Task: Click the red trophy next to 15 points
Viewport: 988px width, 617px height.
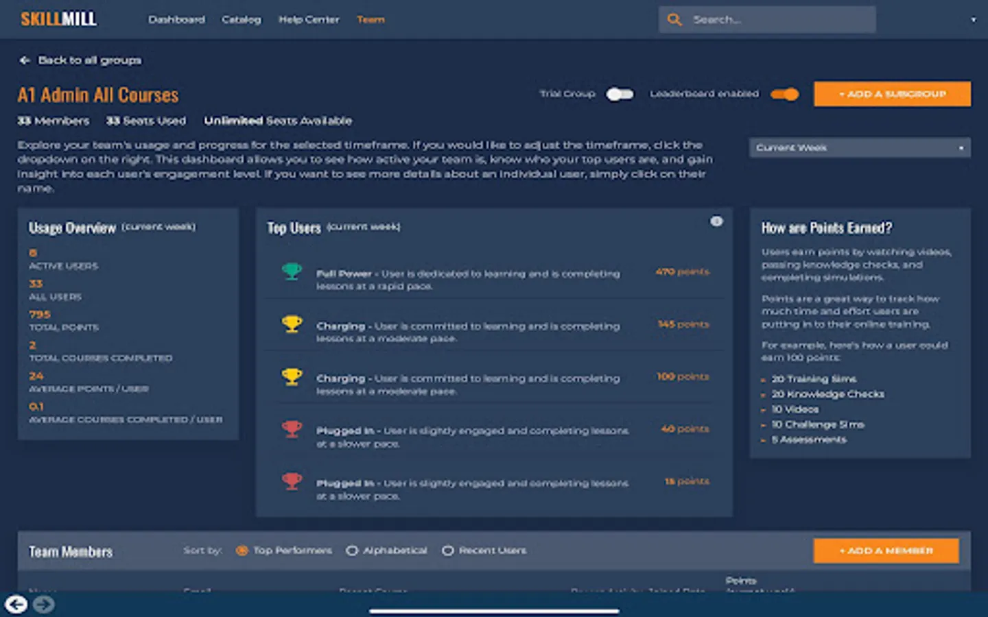Action: coord(292,481)
